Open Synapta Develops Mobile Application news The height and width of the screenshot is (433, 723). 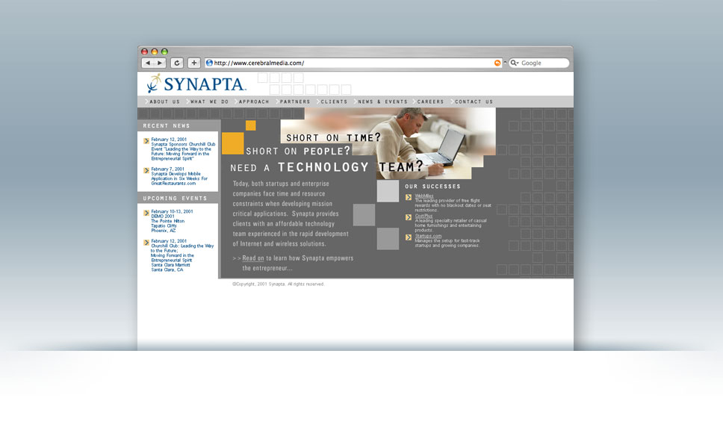(179, 176)
